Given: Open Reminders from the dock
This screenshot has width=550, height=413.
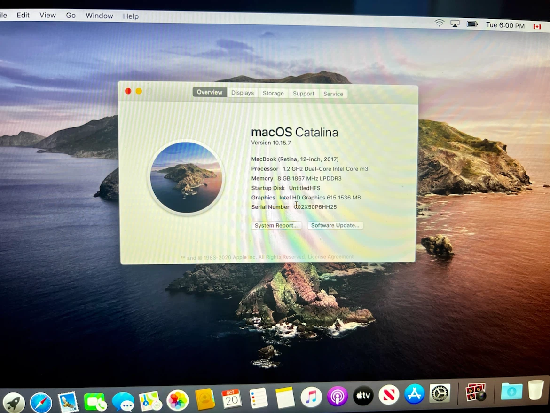Looking at the screenshot, I should [259, 398].
